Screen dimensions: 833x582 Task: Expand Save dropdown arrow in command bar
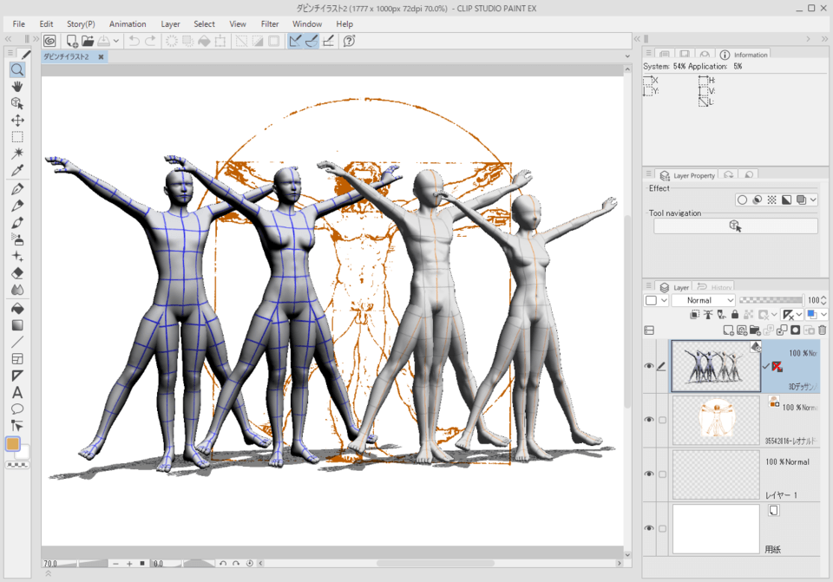click(115, 41)
